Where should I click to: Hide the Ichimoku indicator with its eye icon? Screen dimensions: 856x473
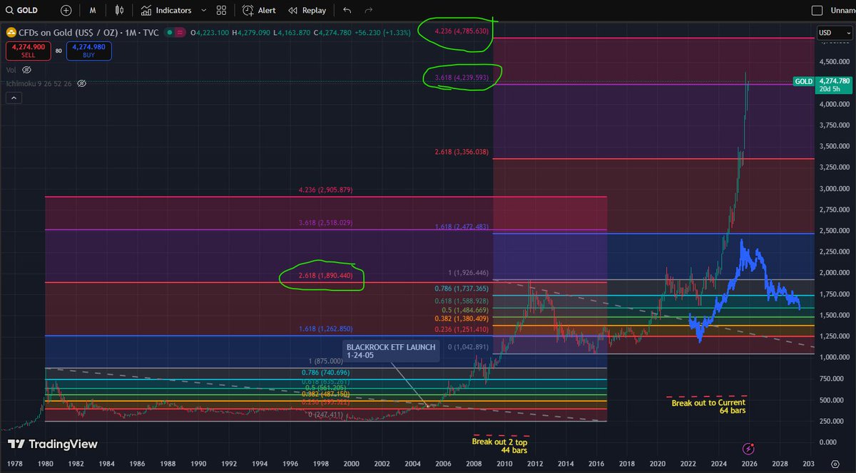click(x=81, y=83)
